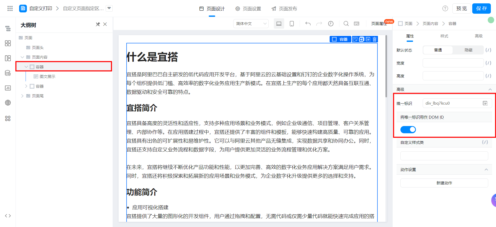Image resolution: width=496 pixels, height=227 pixels.
Task: Switch to the 样式 tab
Action: (x=444, y=36)
